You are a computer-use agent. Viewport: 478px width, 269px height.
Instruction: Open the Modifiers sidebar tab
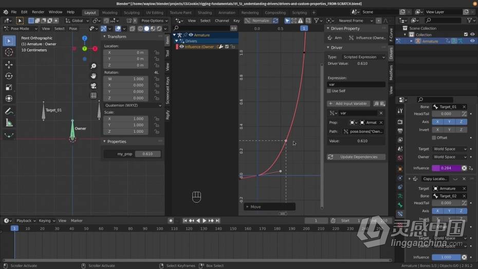(x=391, y=73)
